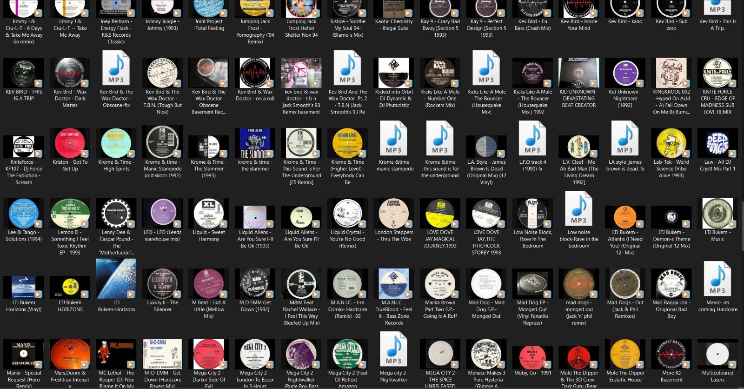Select the Krome &time - this sound is for the underground MP3 icon
744x389 pixels.
pyautogui.click(x=440, y=139)
